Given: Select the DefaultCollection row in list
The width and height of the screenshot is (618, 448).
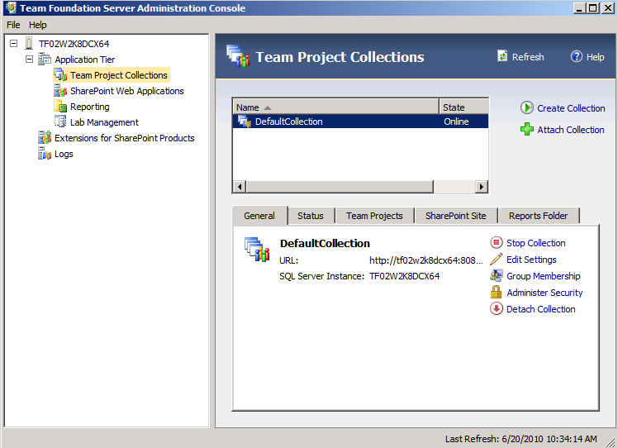Looking at the screenshot, I should point(360,122).
